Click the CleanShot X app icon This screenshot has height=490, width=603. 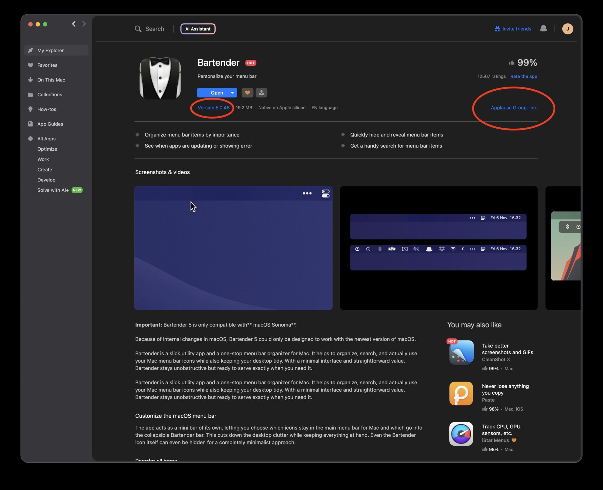point(461,352)
